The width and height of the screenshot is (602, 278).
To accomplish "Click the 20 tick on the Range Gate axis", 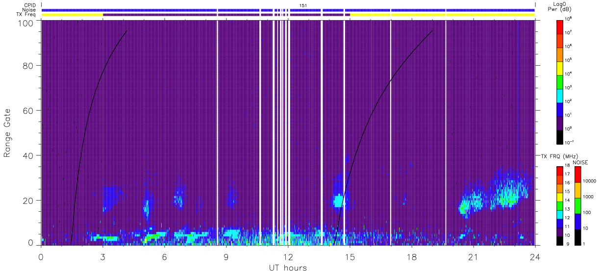I will coord(27,201).
